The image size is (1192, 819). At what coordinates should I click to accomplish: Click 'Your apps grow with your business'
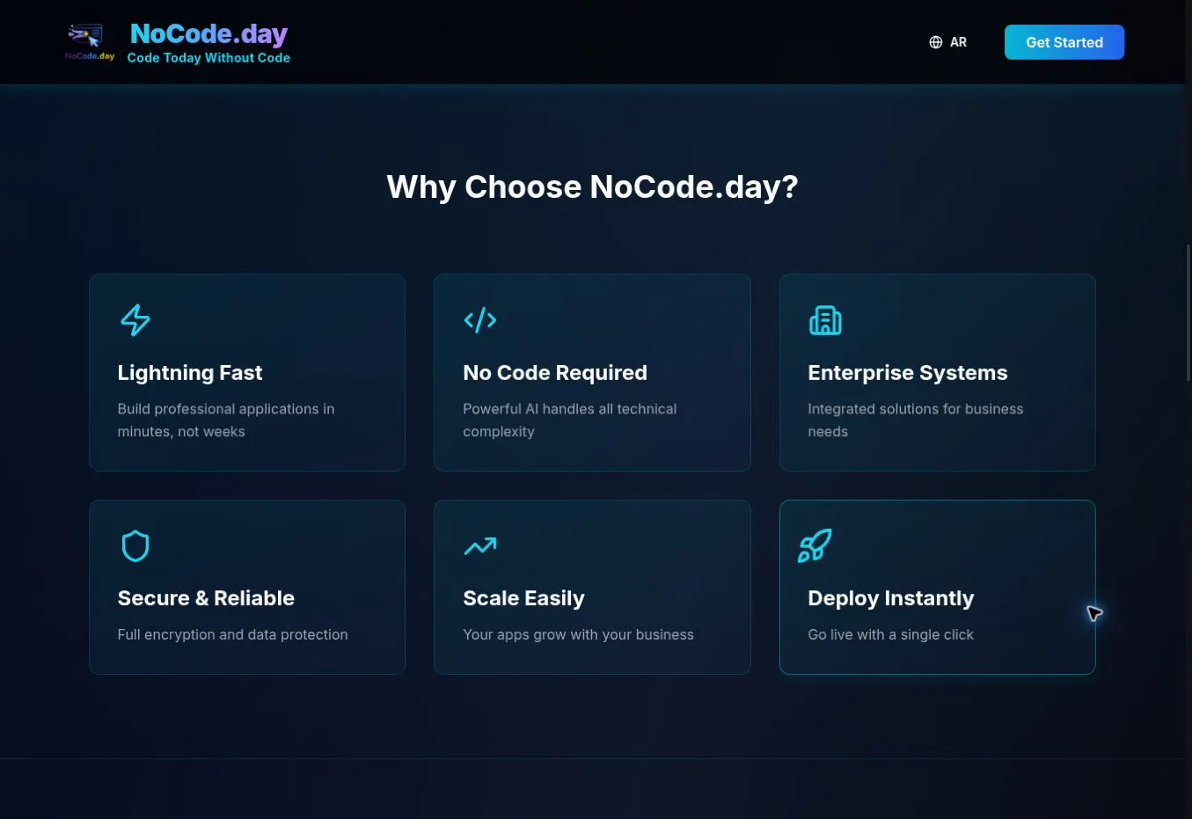(579, 635)
